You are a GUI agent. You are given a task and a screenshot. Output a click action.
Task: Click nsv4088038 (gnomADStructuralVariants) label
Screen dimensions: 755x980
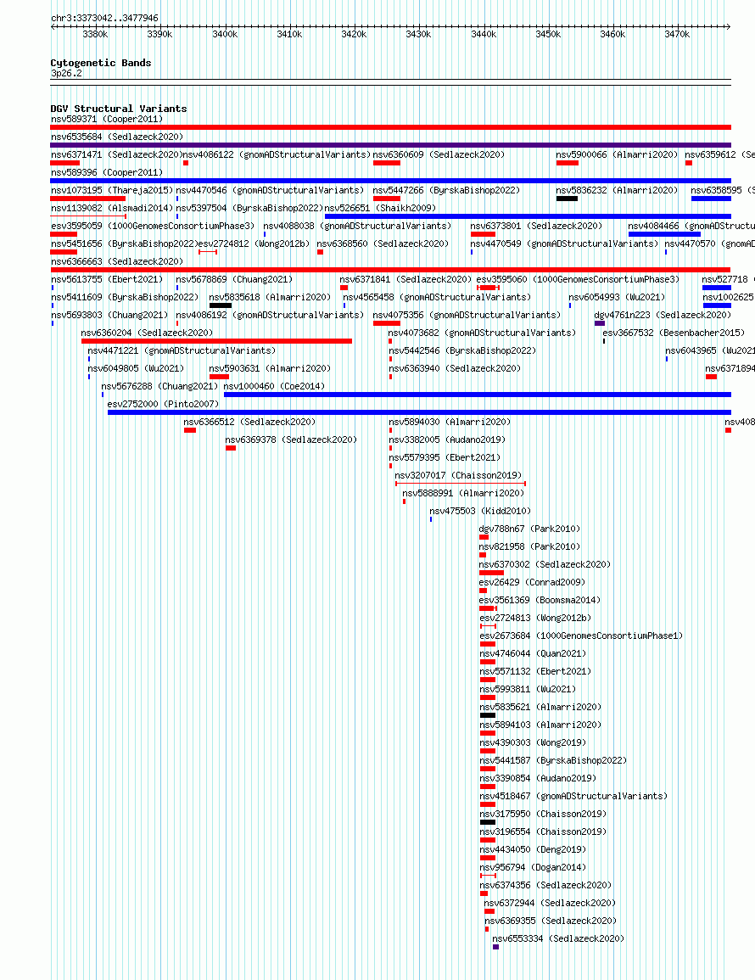357,226
